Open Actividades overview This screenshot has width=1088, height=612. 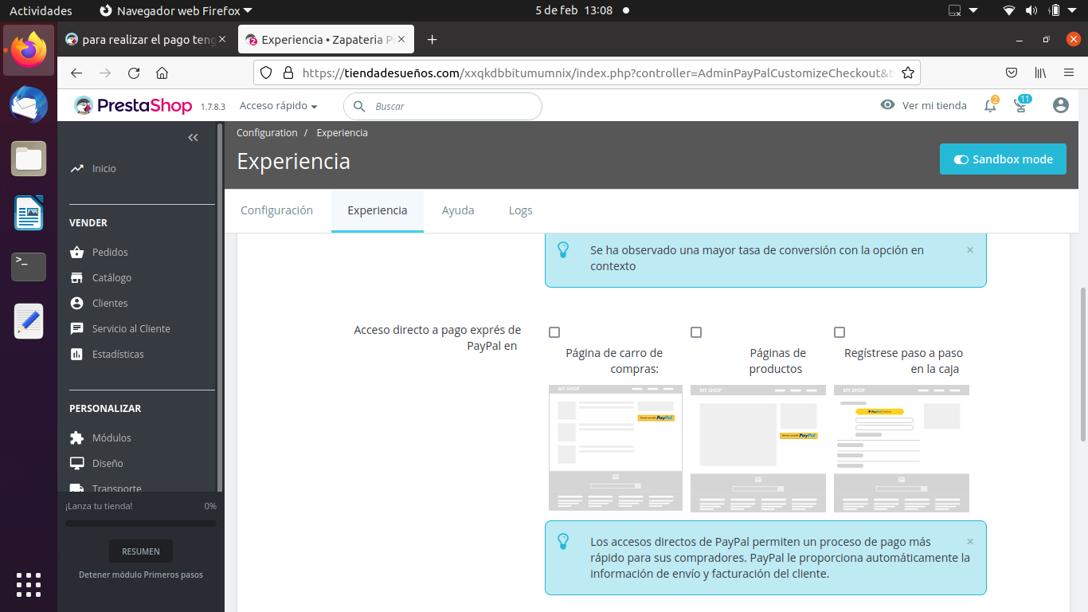[41, 10]
